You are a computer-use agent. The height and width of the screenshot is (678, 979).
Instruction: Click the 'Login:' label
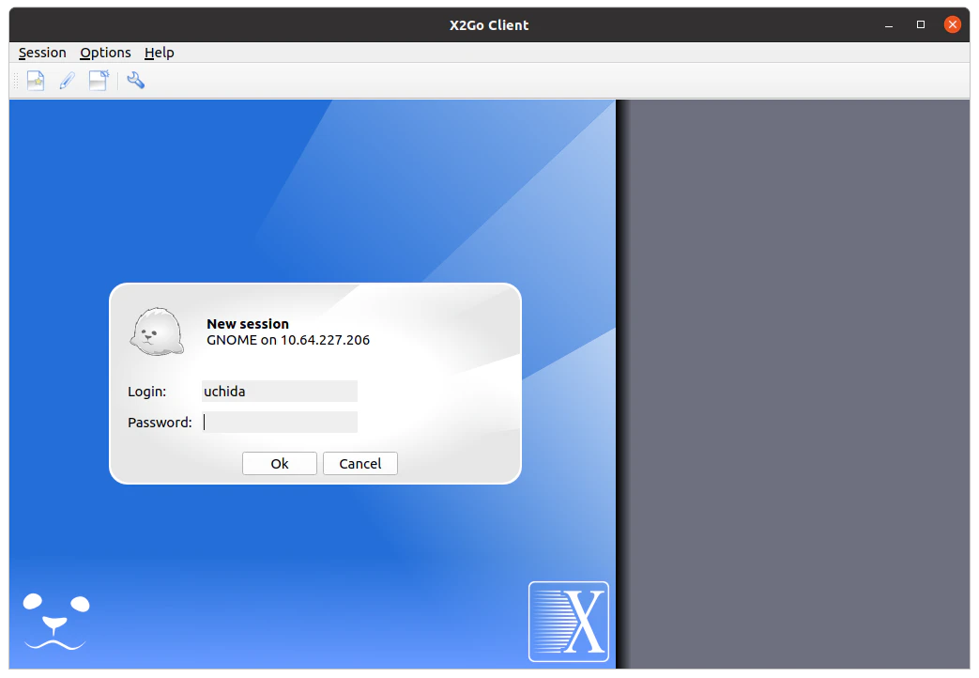tap(147, 392)
